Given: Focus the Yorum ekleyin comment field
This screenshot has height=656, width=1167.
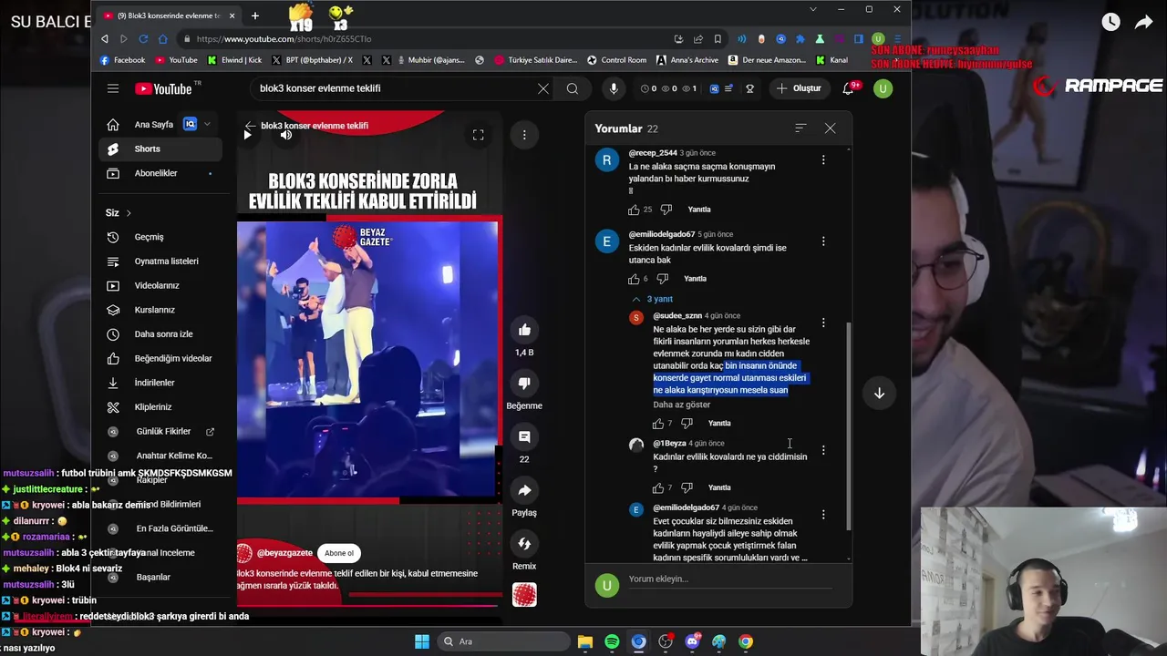Looking at the screenshot, I should (x=729, y=579).
